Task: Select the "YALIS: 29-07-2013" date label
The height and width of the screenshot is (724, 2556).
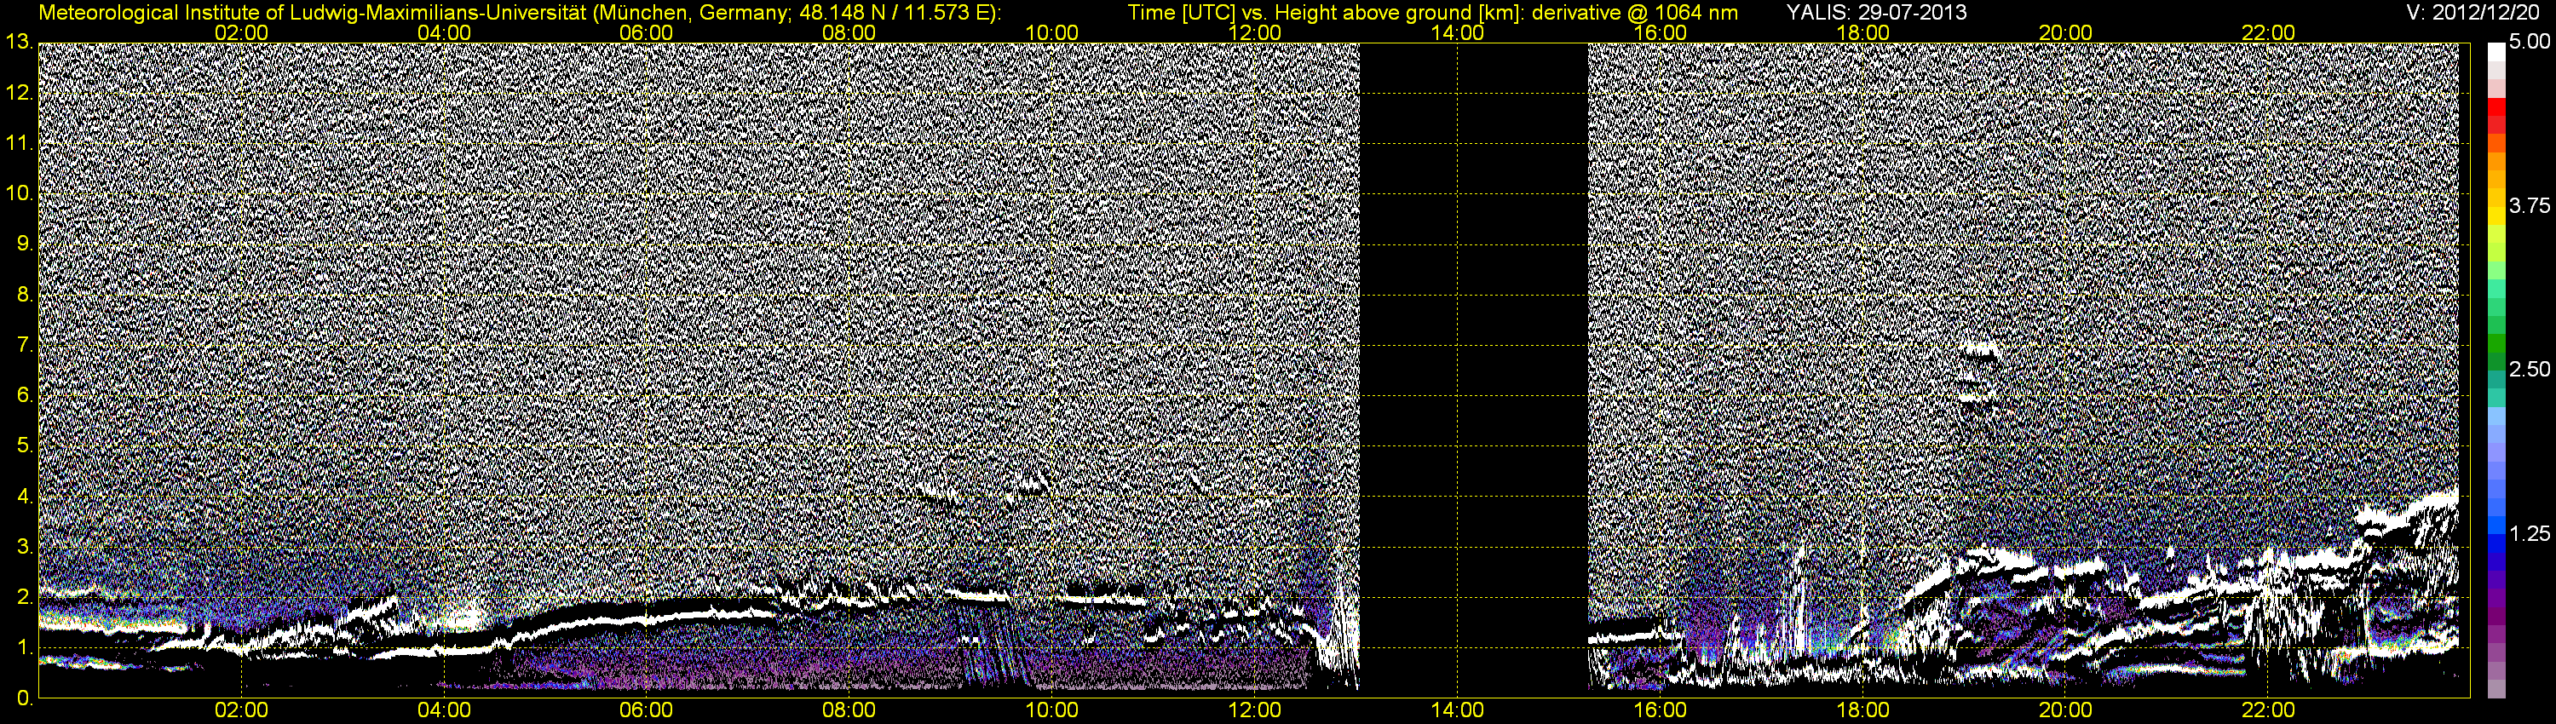Action: coord(1876,13)
